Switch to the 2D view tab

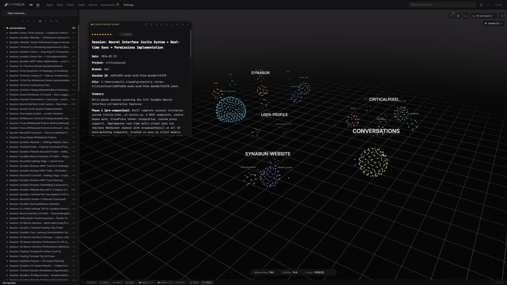click(31, 5)
